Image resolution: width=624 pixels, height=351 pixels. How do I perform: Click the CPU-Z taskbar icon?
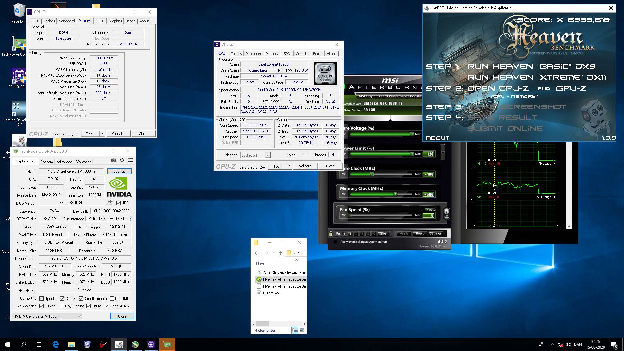click(151, 344)
